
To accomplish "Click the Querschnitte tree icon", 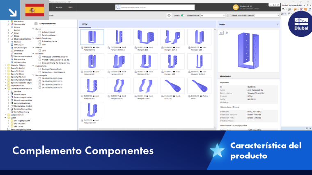I will click(x=12, y=25).
